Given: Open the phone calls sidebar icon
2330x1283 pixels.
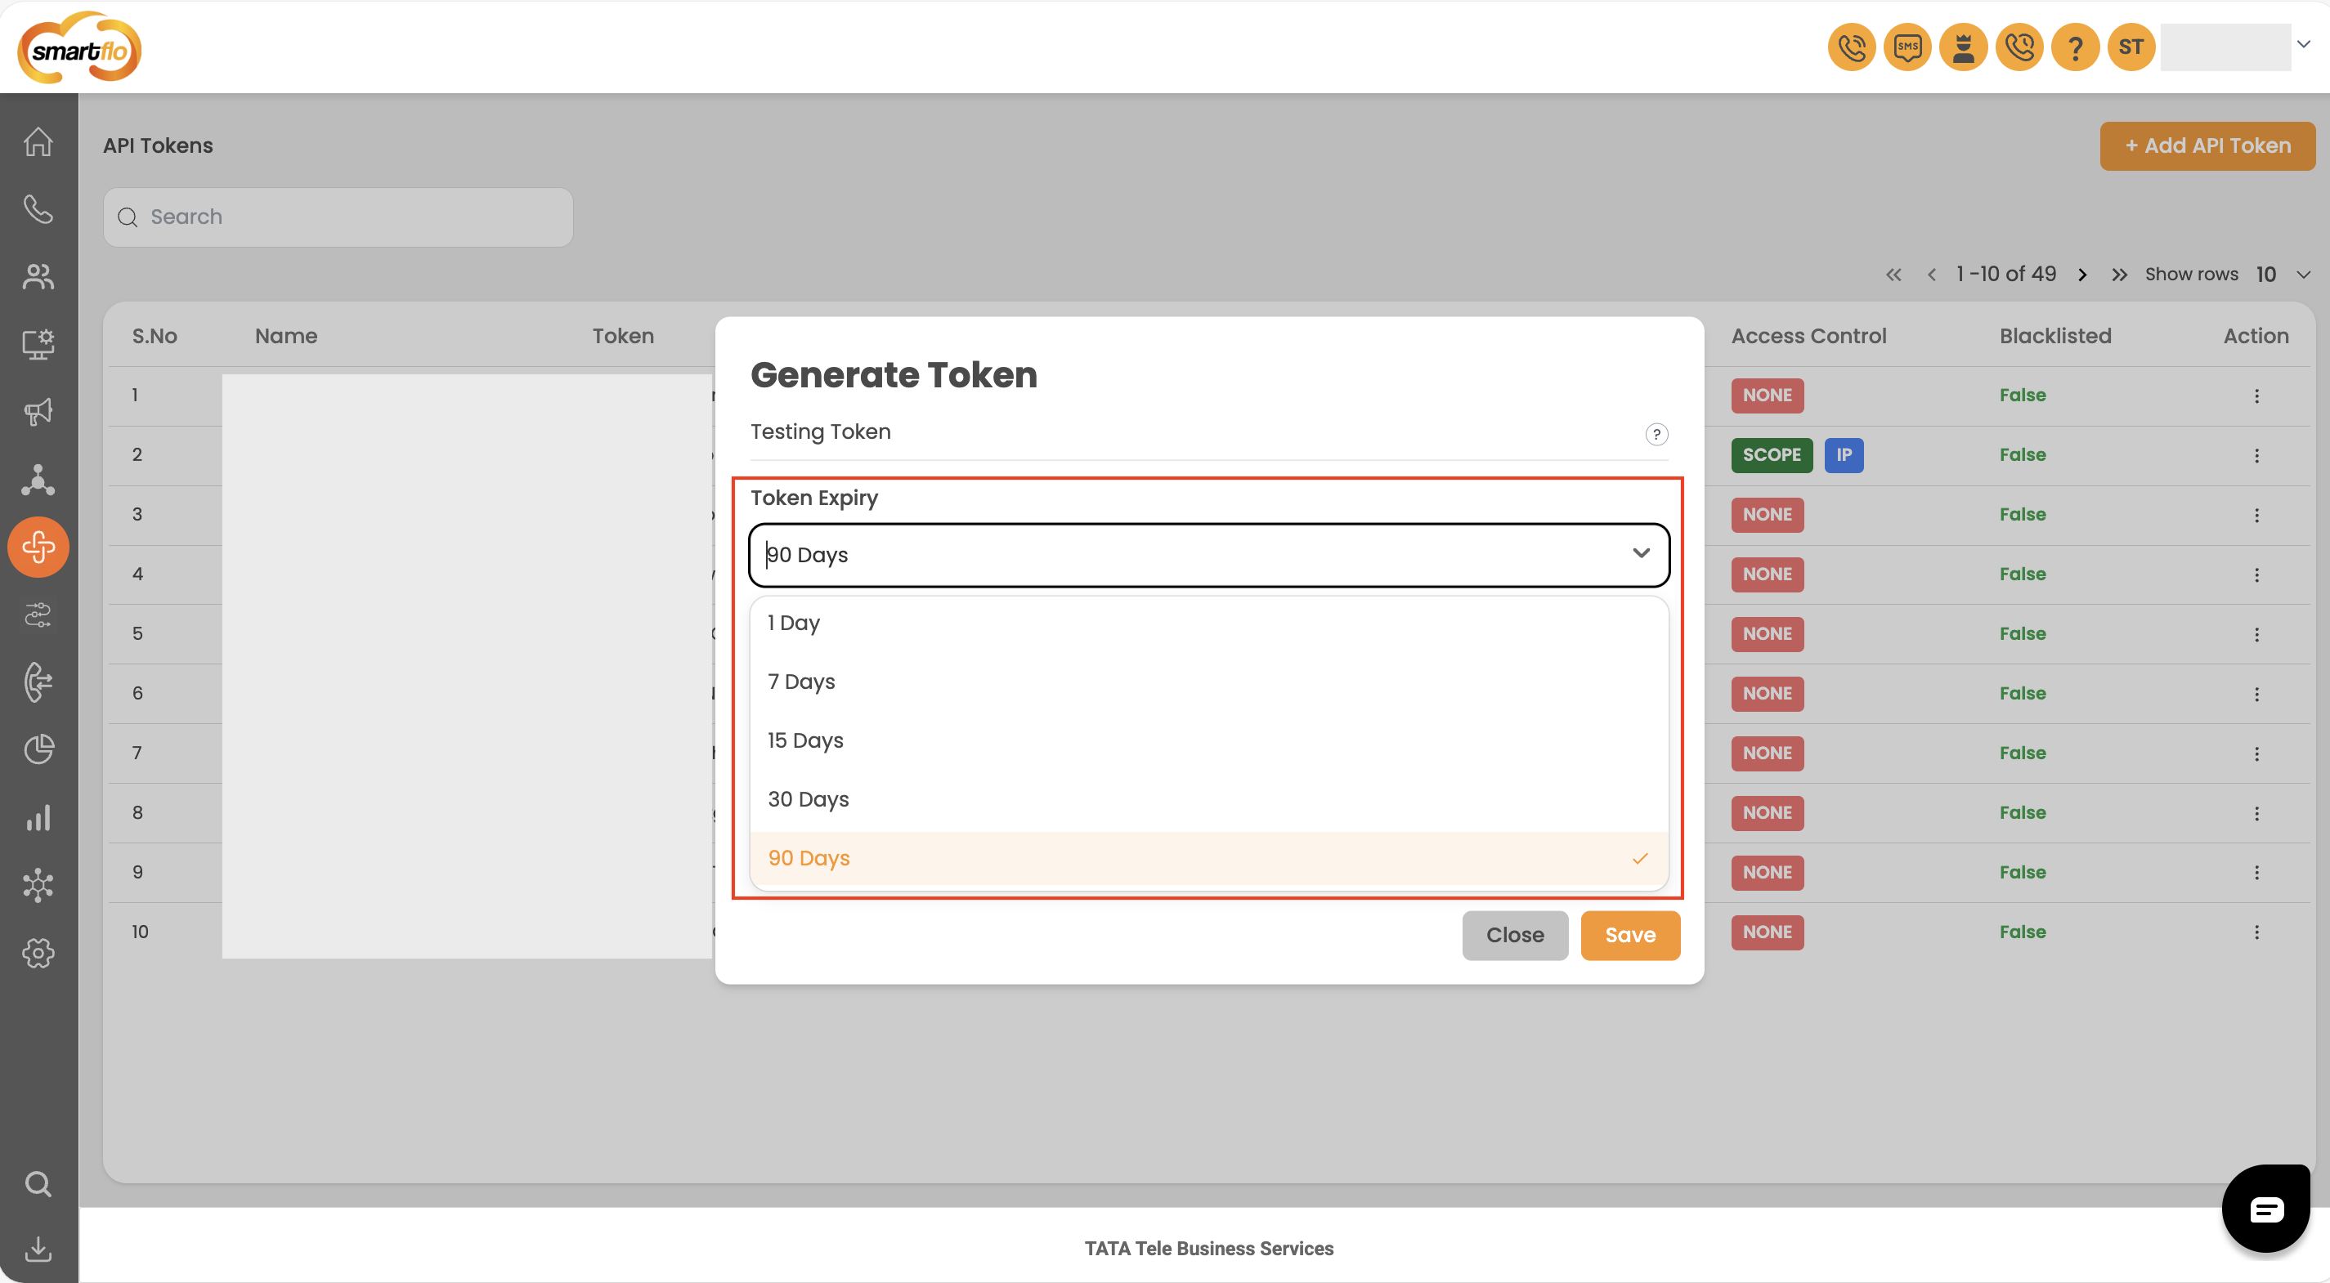Looking at the screenshot, I should [38, 209].
